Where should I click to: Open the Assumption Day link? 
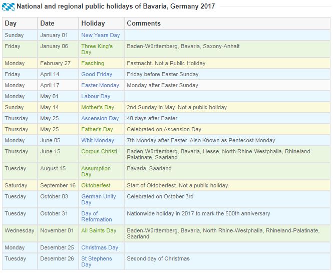[96, 172]
